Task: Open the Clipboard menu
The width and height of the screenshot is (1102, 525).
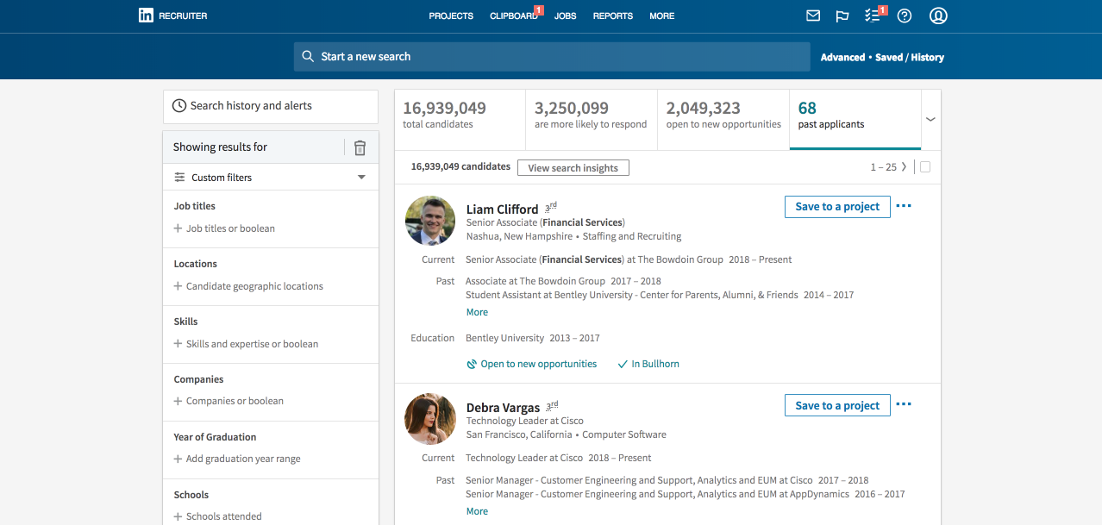Action: (513, 16)
